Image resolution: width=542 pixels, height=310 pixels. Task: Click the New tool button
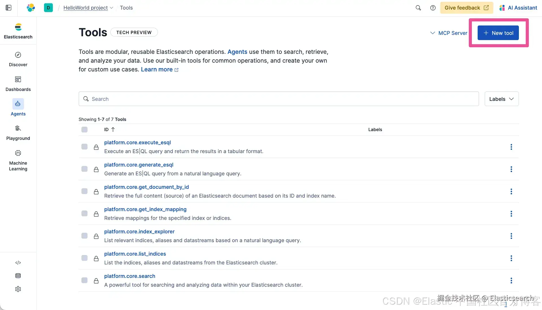tap(498, 33)
